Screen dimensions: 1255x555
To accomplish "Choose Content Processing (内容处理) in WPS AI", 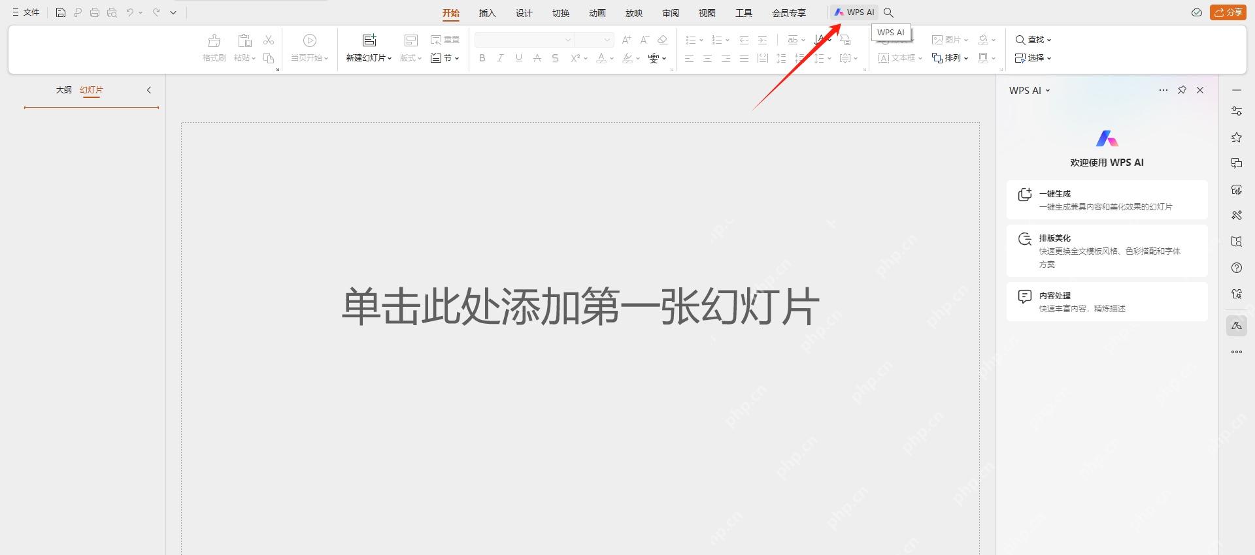I will 1107,302.
